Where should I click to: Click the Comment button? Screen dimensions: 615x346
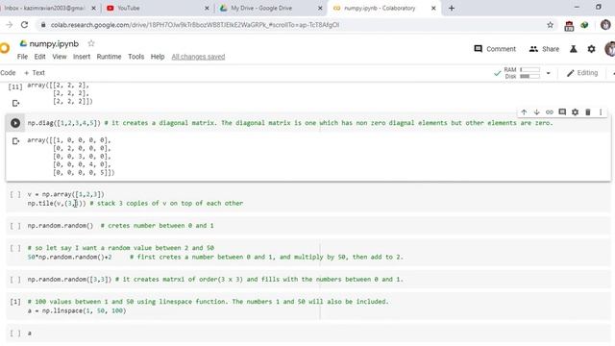(x=495, y=49)
